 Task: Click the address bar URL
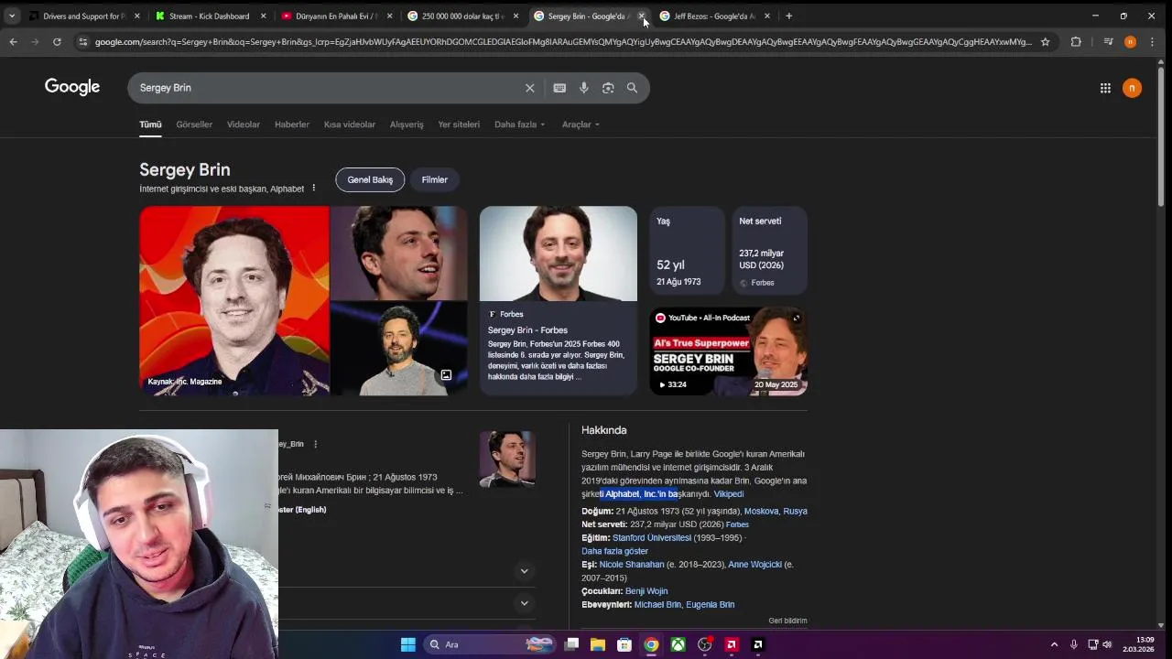point(562,42)
